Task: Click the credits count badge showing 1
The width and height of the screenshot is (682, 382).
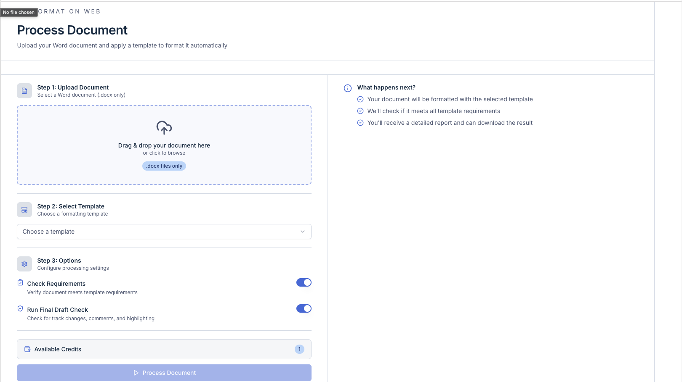Action: [299, 349]
